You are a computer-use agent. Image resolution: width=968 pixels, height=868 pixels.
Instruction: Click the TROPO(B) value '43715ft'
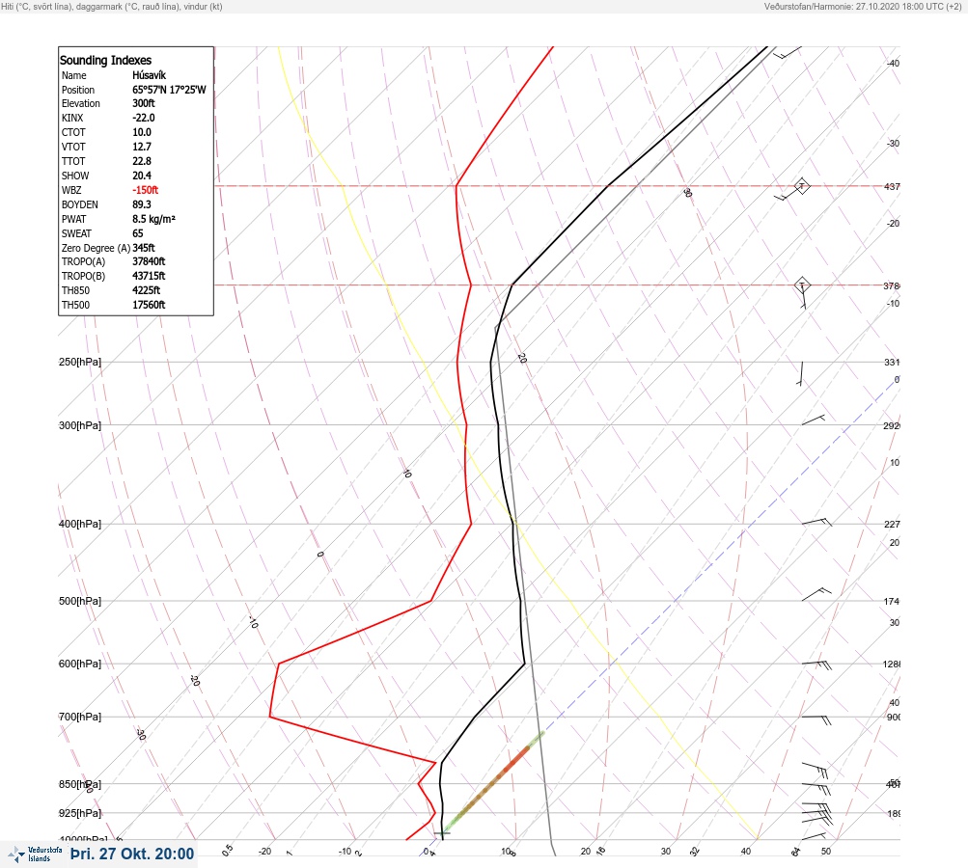[149, 276]
